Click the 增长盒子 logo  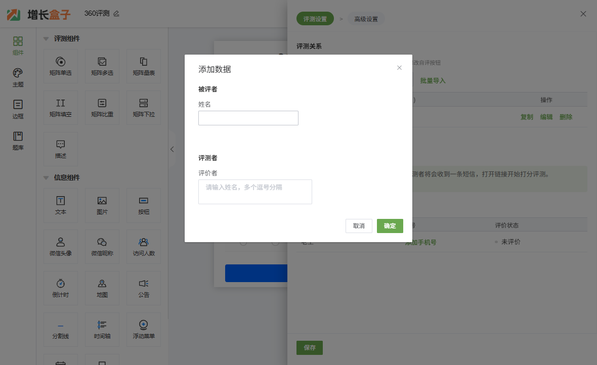39,15
